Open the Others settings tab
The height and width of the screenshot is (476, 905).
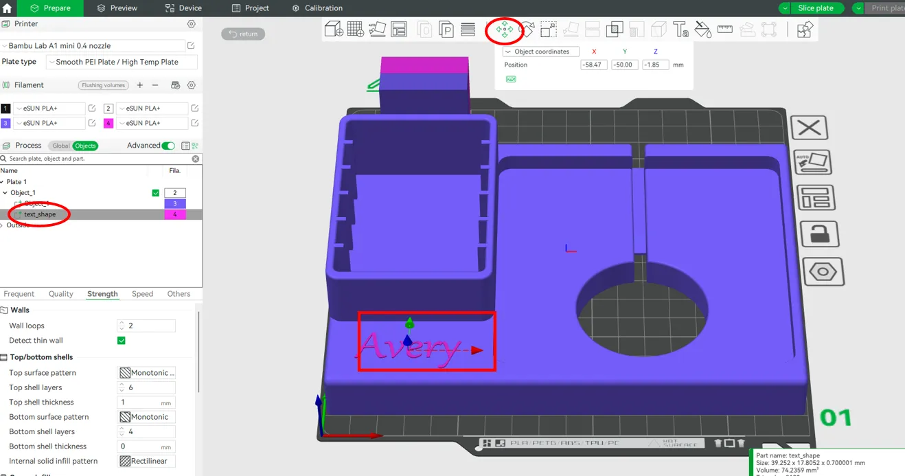pos(179,294)
